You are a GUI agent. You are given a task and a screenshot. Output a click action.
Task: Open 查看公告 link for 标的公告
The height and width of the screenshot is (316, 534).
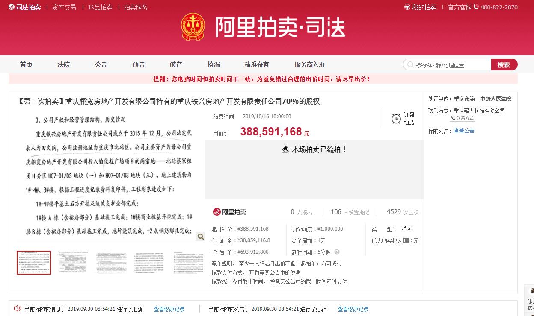coord(464,131)
